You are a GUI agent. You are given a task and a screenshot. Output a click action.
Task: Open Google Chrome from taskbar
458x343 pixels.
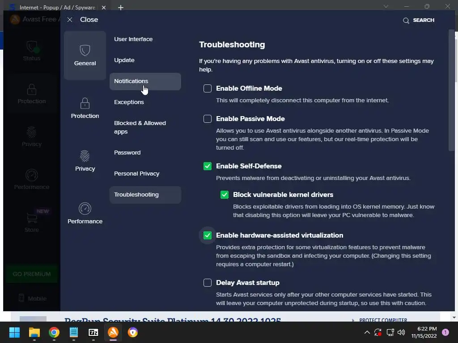[x=54, y=332]
